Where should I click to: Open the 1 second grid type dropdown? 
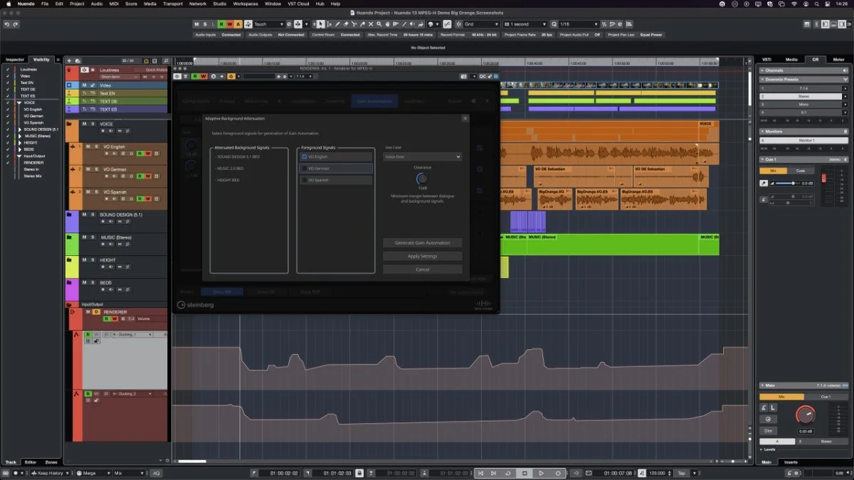point(524,24)
